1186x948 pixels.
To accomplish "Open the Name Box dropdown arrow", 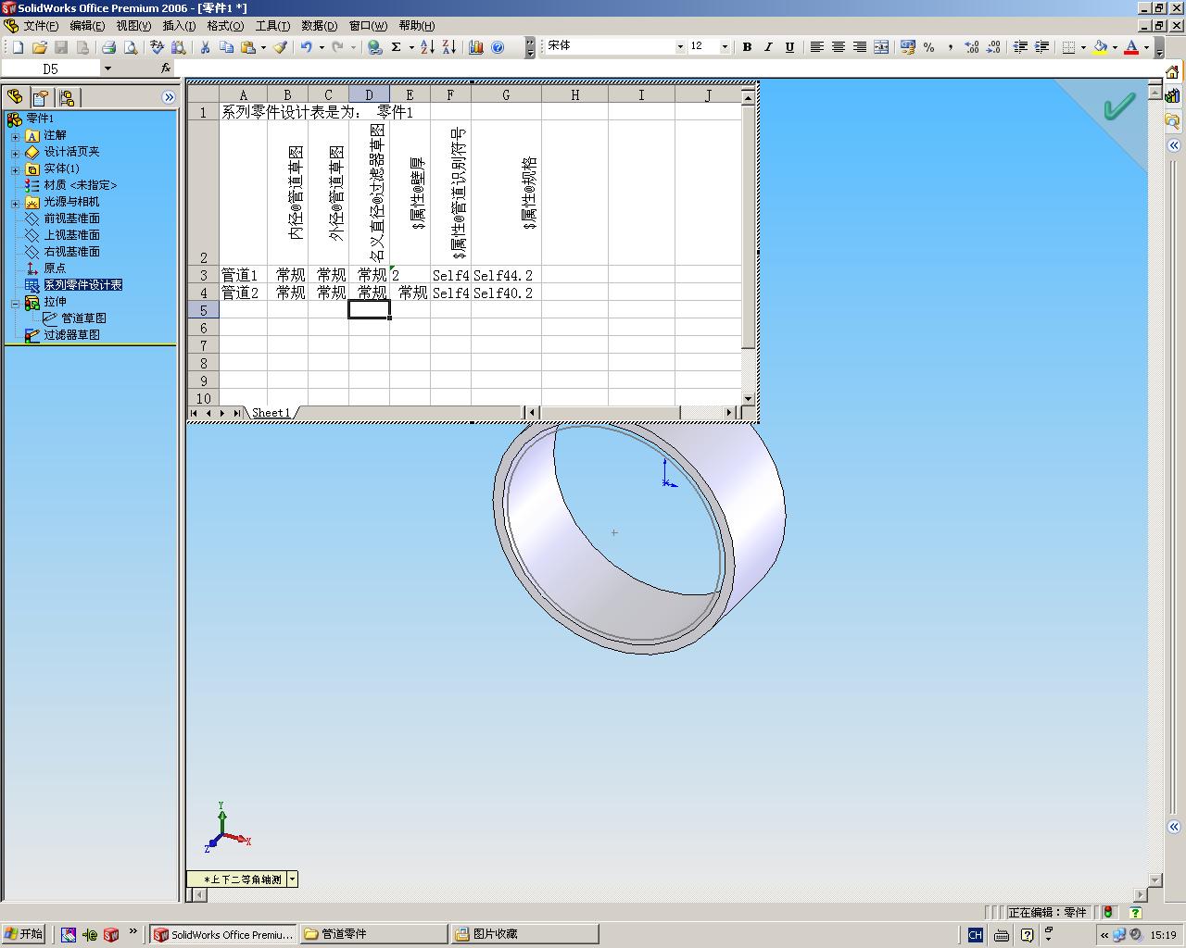I will pos(107,69).
